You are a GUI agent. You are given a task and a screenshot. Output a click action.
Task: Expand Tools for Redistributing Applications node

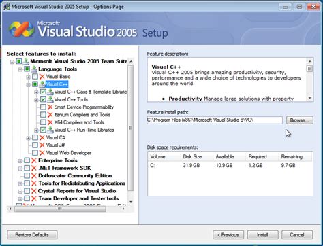[20, 183]
